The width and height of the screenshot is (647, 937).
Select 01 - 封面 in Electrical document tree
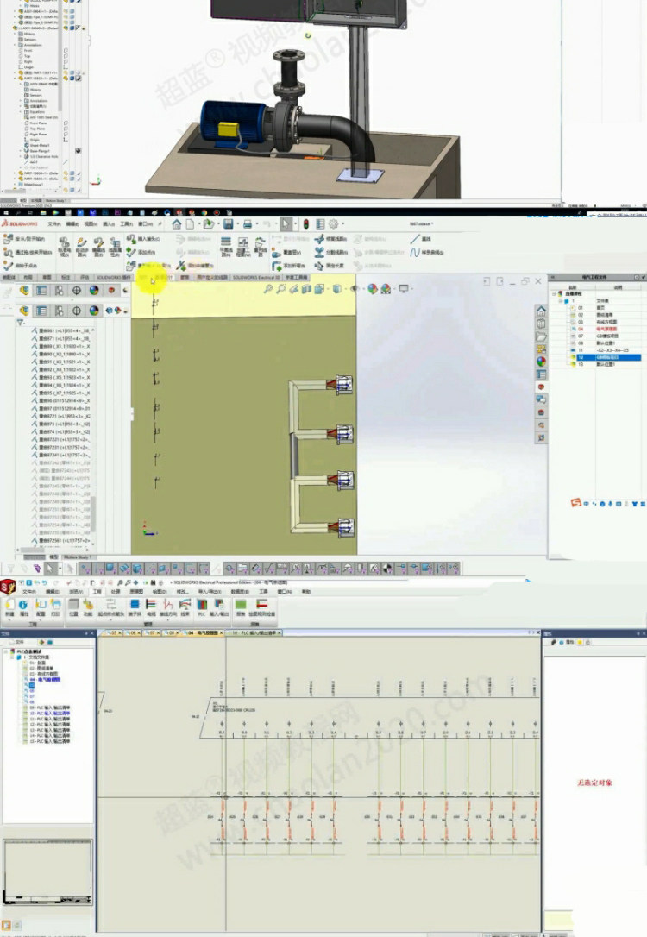point(38,663)
